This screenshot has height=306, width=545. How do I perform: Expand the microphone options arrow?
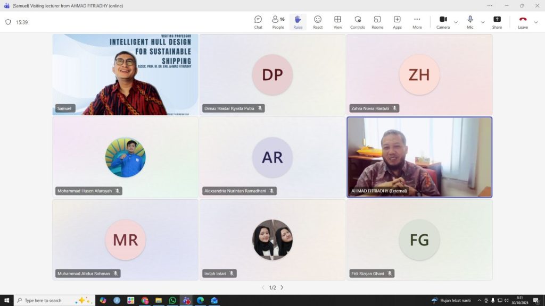coord(483,22)
